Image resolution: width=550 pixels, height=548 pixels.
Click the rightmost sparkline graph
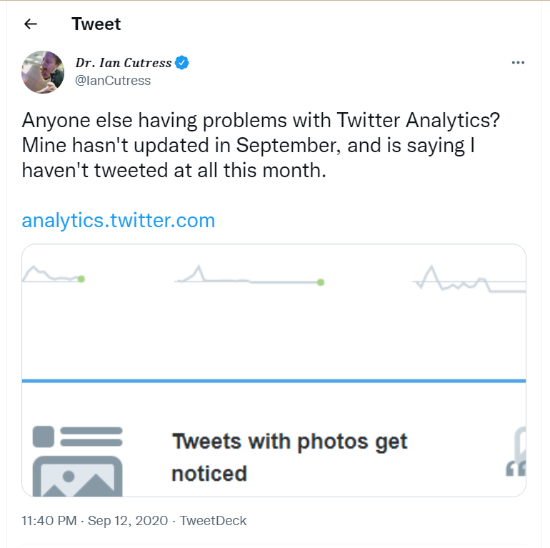click(468, 281)
